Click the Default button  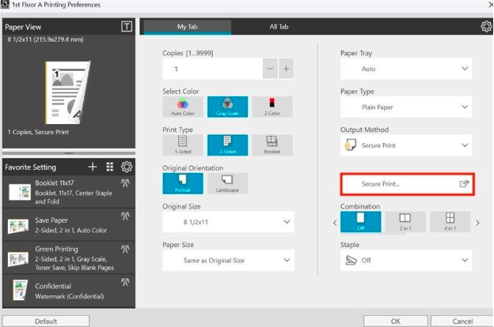pos(46,321)
